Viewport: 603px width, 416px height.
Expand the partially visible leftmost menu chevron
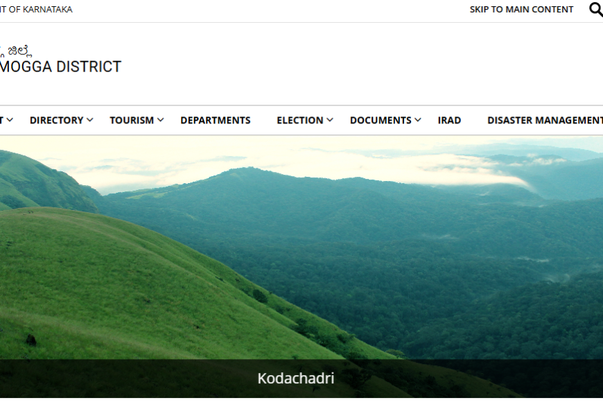point(10,120)
